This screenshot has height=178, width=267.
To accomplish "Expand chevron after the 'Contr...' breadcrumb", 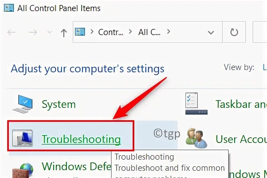I will [130, 32].
